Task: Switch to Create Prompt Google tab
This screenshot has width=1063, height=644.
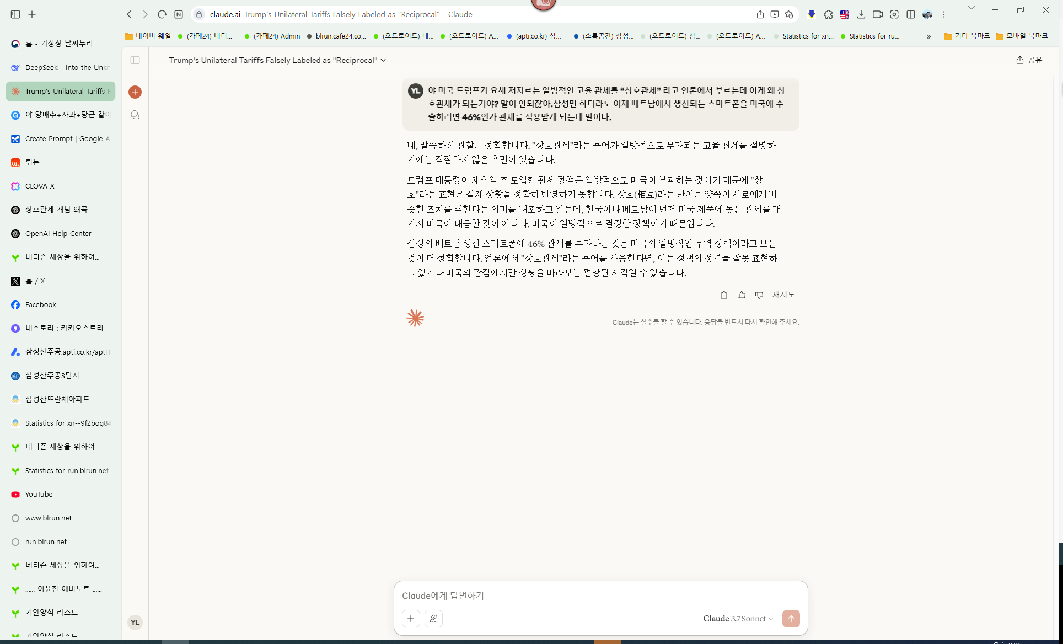Action: tap(61, 138)
